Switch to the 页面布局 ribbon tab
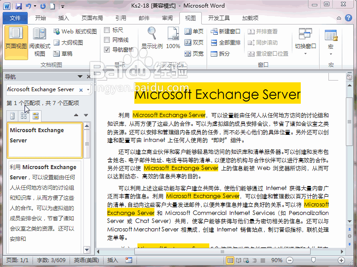 tap(92, 18)
